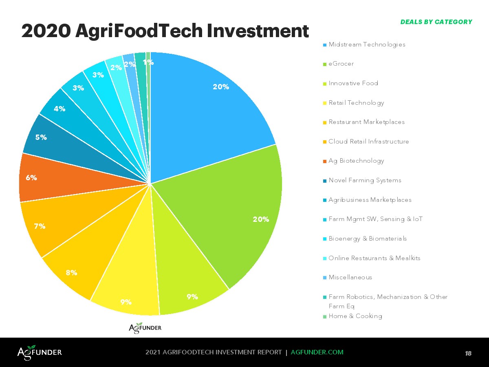The width and height of the screenshot is (489, 367).
Task: Open the AGFUNDER.COM link
Action: click(x=317, y=352)
